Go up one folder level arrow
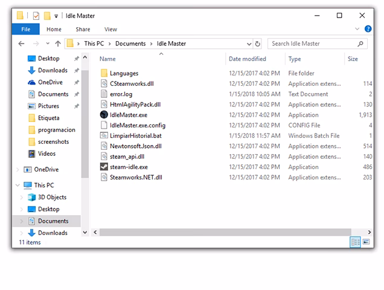The width and height of the screenshot is (384, 290). coord(58,43)
